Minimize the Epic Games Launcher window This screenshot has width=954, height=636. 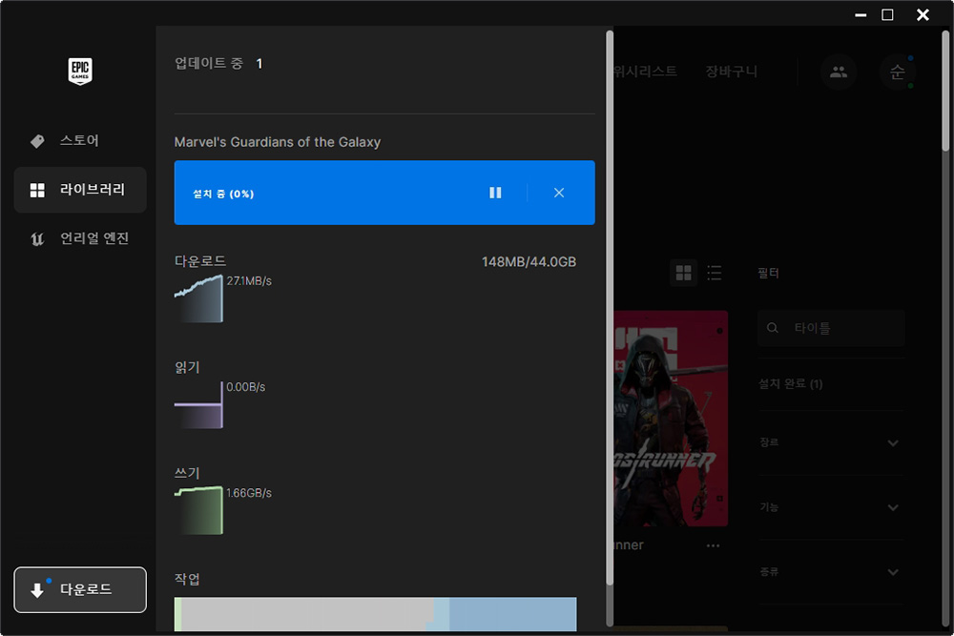pos(861,14)
